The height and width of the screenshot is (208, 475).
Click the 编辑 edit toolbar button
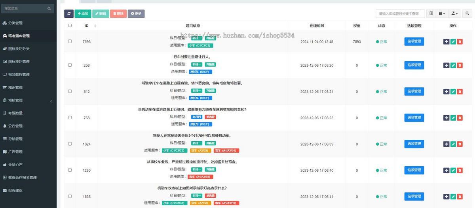pyautogui.click(x=101, y=13)
